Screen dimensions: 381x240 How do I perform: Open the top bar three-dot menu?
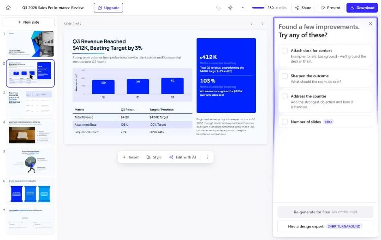pos(242,8)
